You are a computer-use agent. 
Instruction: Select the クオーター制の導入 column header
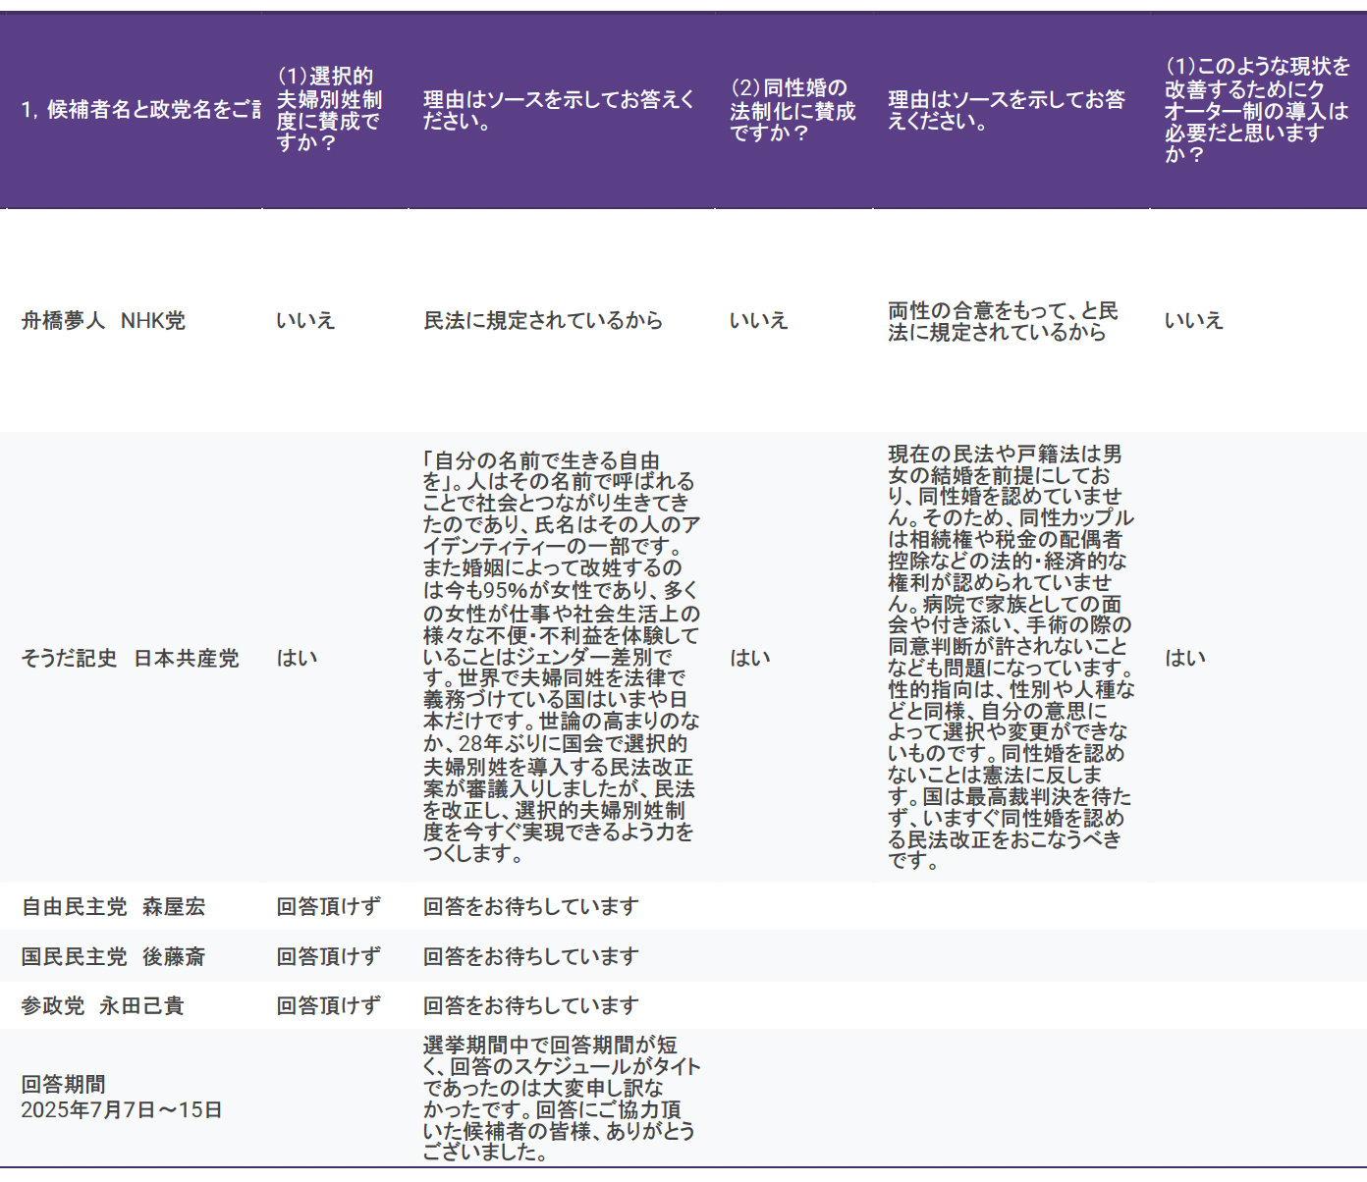[x=1256, y=110]
